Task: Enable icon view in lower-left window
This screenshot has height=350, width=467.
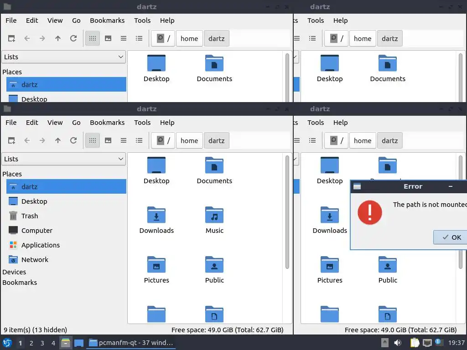Action: click(x=93, y=140)
